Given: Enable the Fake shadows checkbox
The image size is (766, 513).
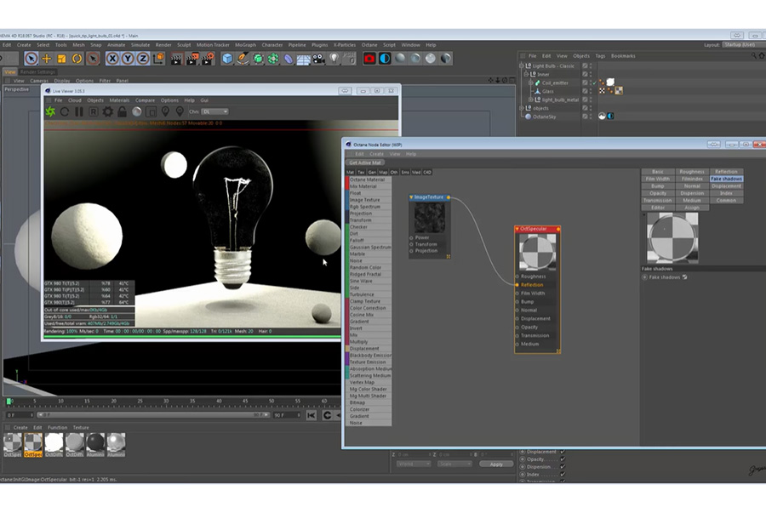Looking at the screenshot, I should click(683, 276).
